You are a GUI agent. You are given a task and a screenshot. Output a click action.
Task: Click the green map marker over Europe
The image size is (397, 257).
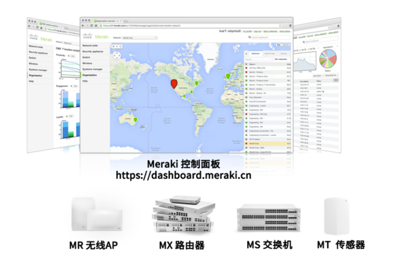[x=228, y=76]
